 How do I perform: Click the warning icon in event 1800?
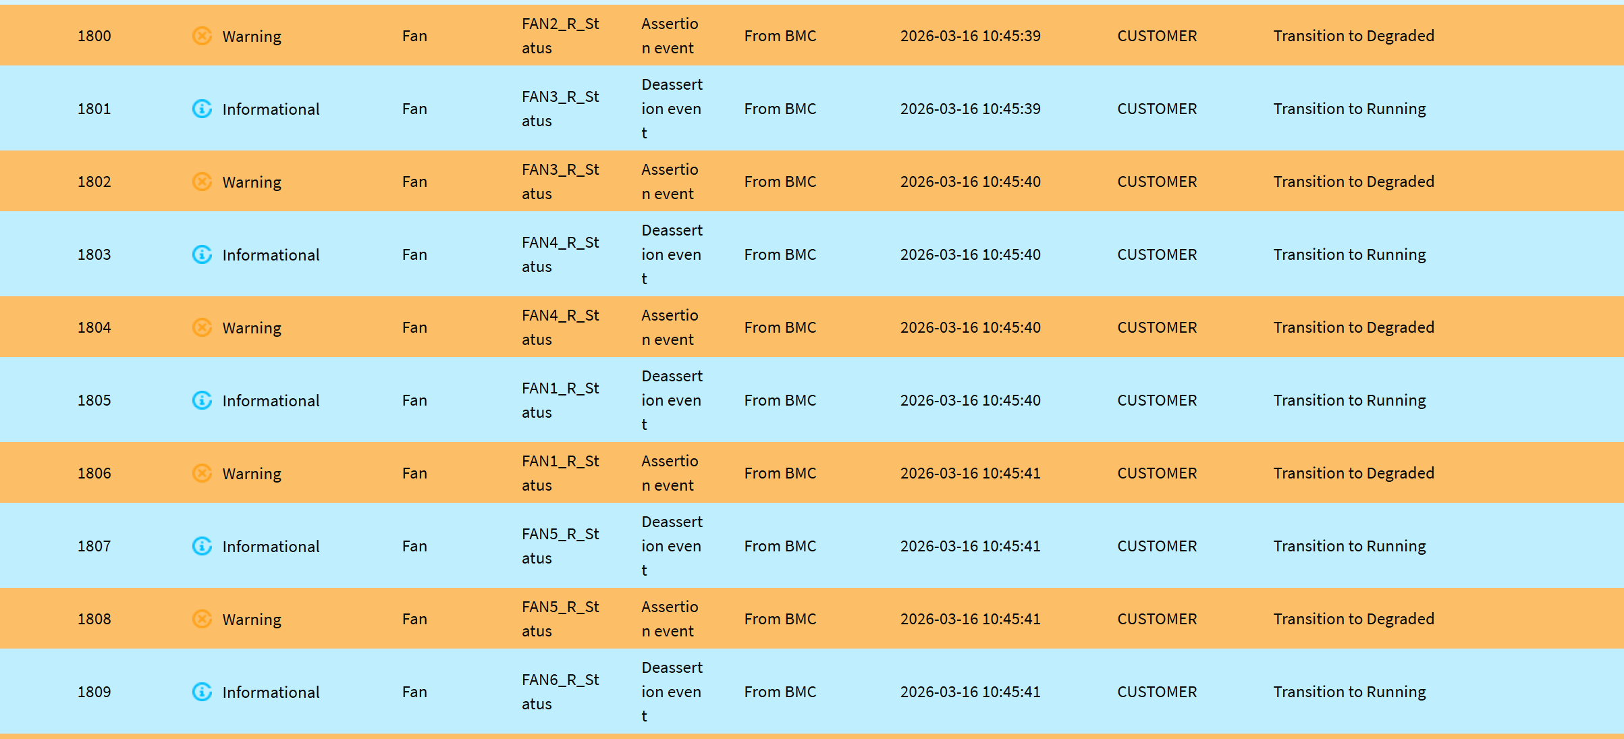[202, 36]
